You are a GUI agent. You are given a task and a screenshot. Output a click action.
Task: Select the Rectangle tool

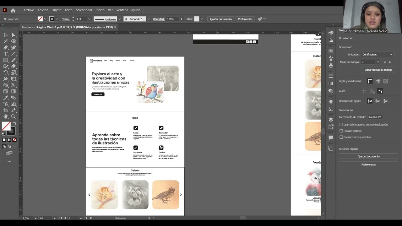coord(6,60)
